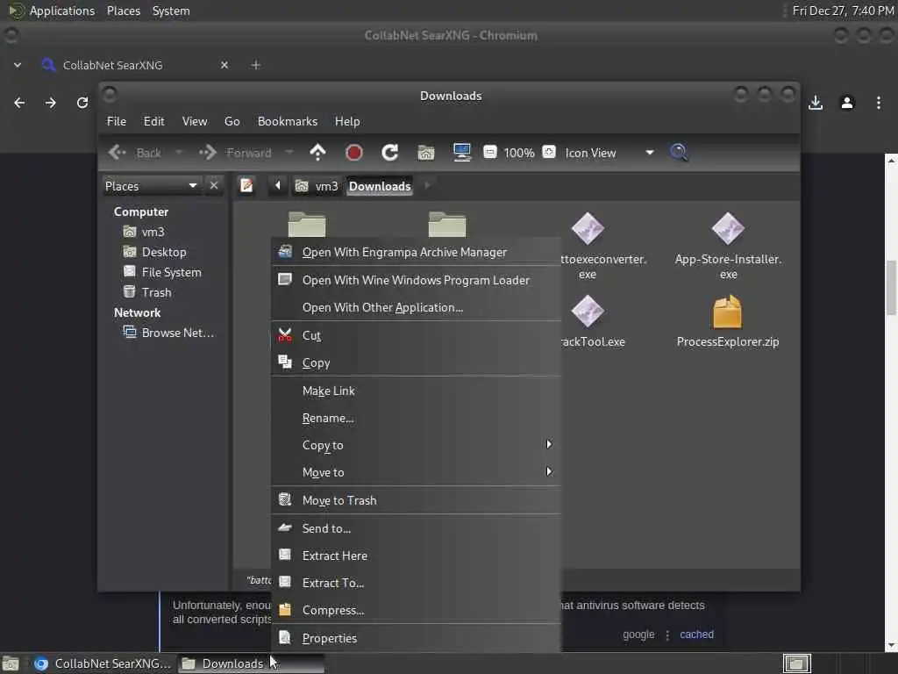Viewport: 898px width, 674px height.
Task: Choose Rename from context menu
Action: click(x=417, y=419)
